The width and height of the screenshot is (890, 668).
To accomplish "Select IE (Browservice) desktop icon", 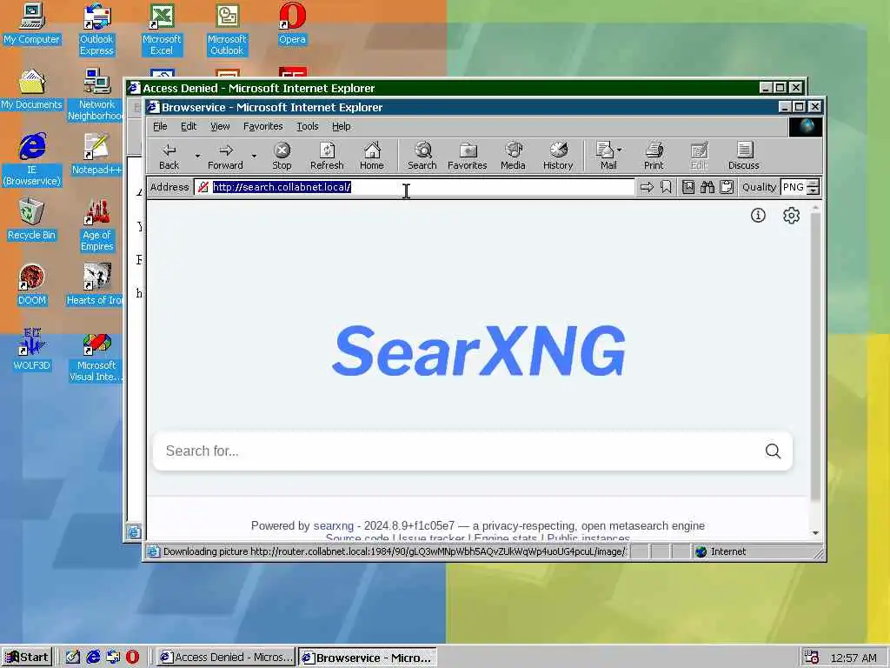I will coord(31,160).
